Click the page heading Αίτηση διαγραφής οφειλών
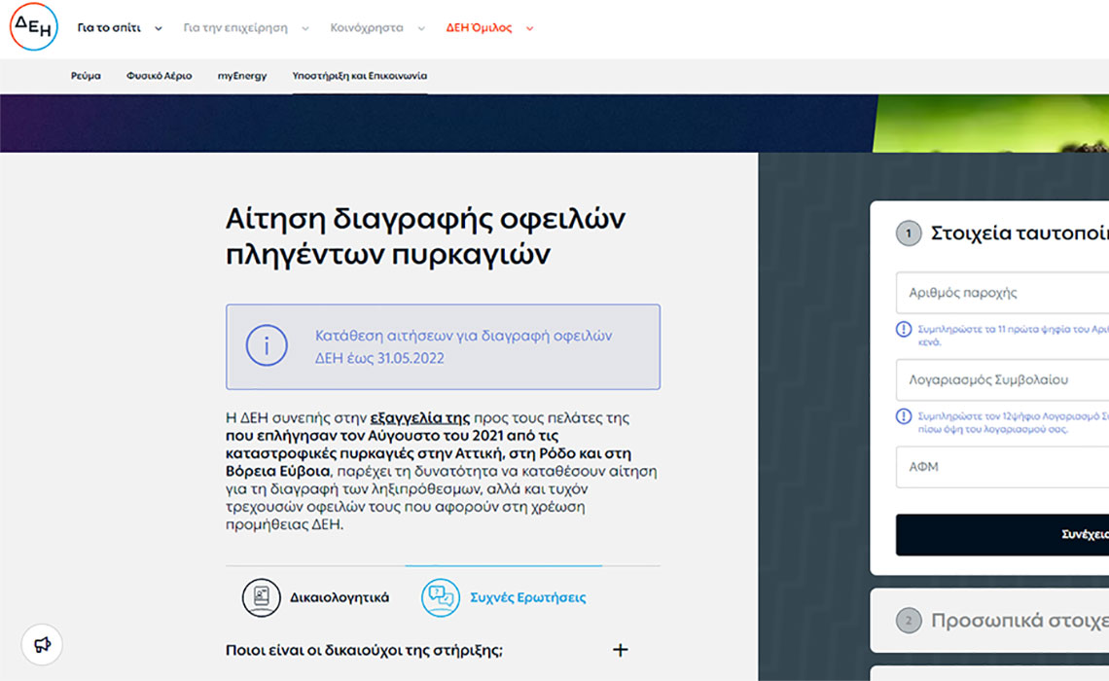Screen dimensions: 1109x681 (425, 236)
